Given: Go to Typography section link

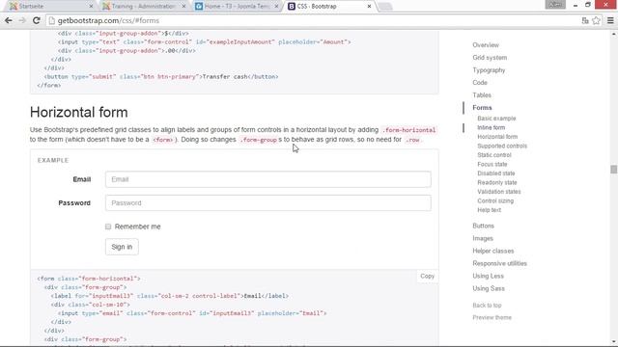Looking at the screenshot, I should (489, 70).
